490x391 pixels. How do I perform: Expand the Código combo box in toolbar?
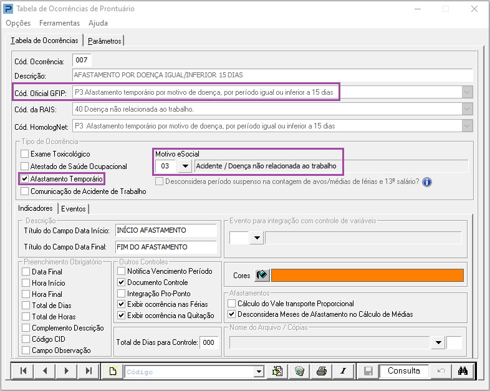point(259,372)
